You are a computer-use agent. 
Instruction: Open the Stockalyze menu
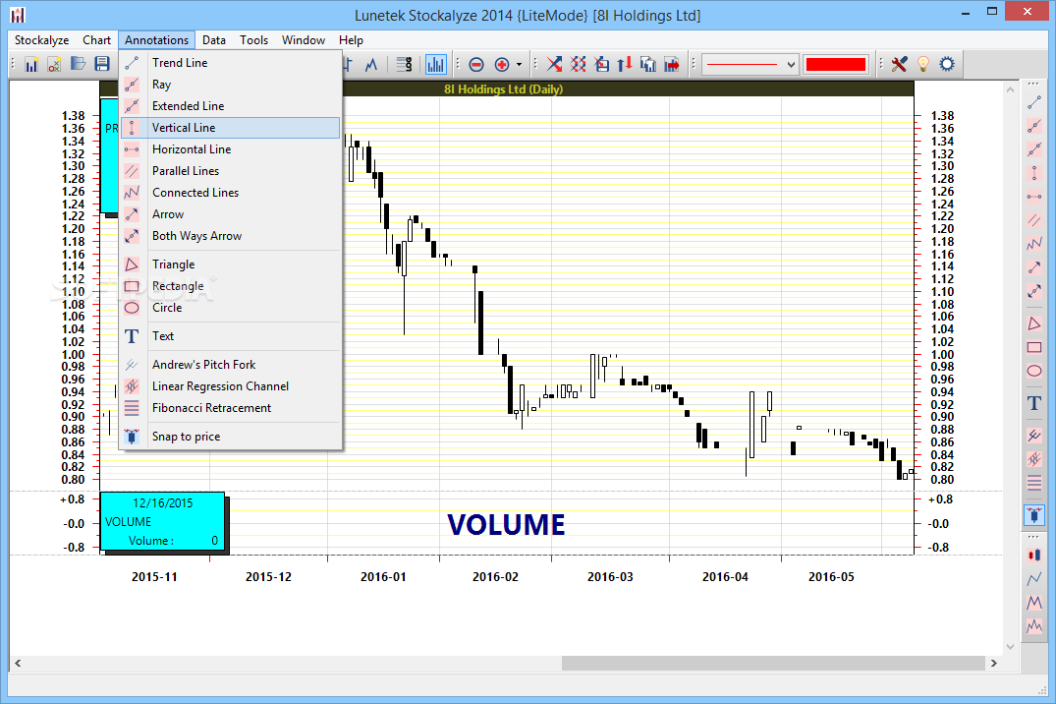(x=42, y=39)
